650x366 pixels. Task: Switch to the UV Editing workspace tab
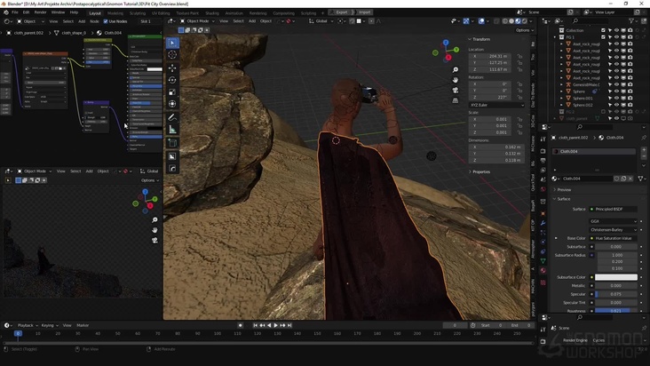[161, 13]
